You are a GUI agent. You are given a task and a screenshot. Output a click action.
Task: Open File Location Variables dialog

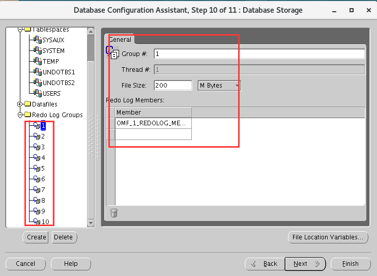(x=328, y=237)
